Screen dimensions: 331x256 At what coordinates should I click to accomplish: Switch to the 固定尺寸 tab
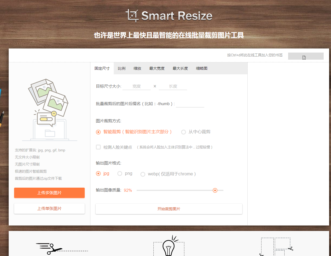102,68
